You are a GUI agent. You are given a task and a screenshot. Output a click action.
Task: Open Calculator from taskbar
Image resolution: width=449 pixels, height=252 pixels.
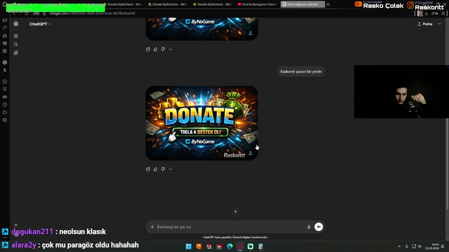tap(261, 246)
